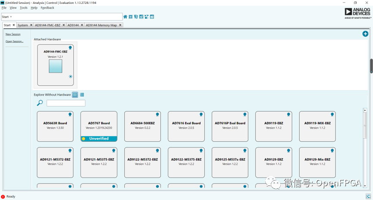The height and width of the screenshot is (200, 373).
Task: Click the Analog Devices logo
Action: [358, 13]
